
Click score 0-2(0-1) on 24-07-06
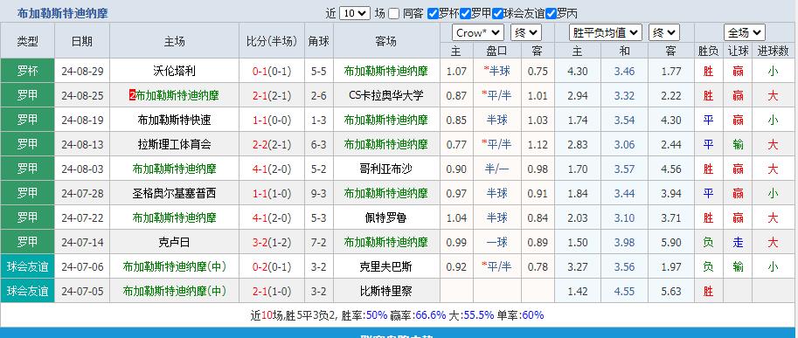272,267
